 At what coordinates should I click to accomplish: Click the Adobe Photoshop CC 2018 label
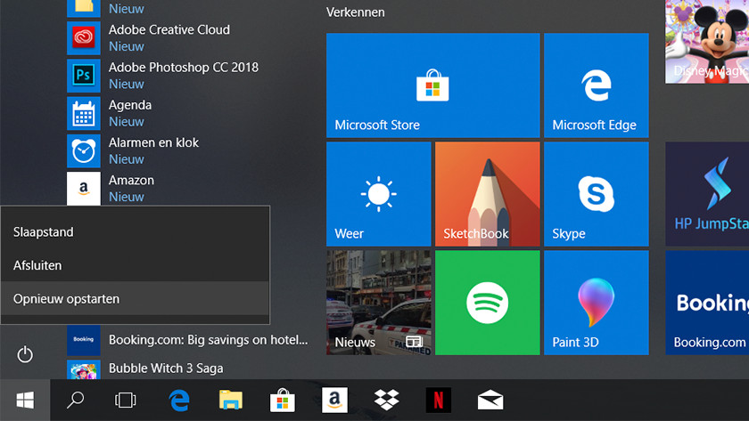click(x=184, y=68)
